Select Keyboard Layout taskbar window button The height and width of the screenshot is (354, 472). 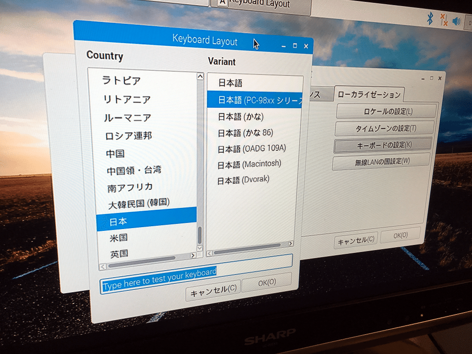[x=260, y=5]
